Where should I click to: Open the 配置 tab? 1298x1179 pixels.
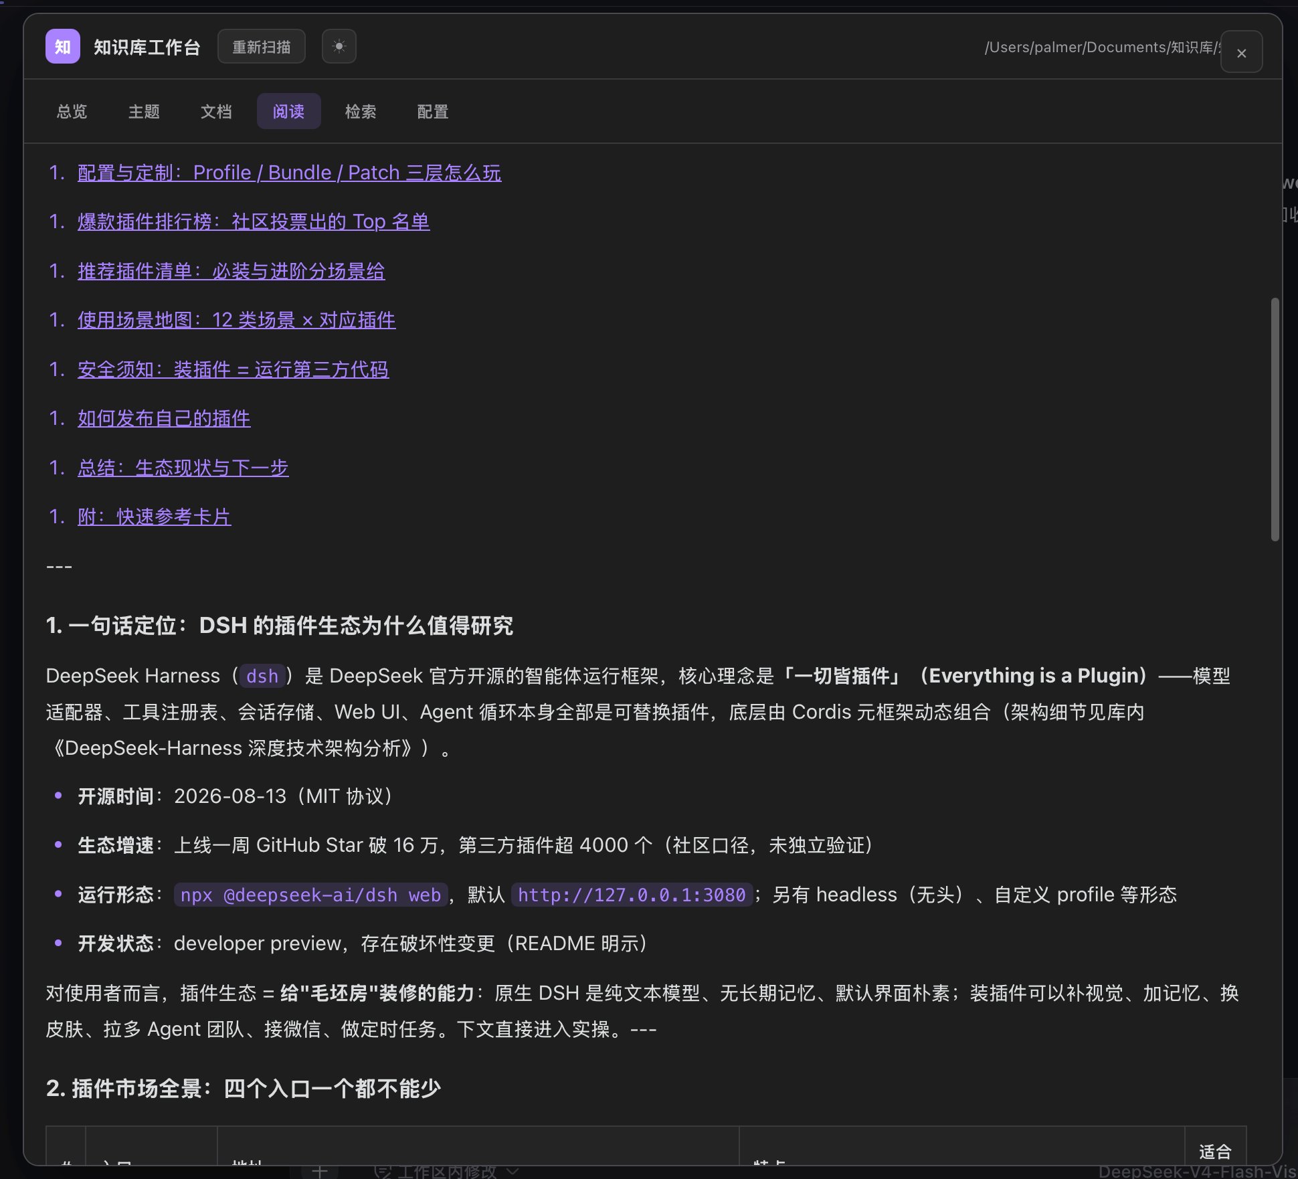(433, 111)
